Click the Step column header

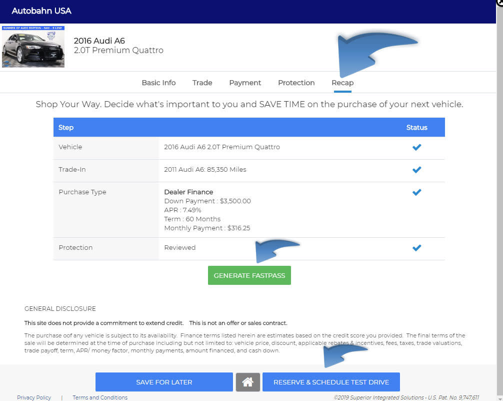[x=66, y=128]
